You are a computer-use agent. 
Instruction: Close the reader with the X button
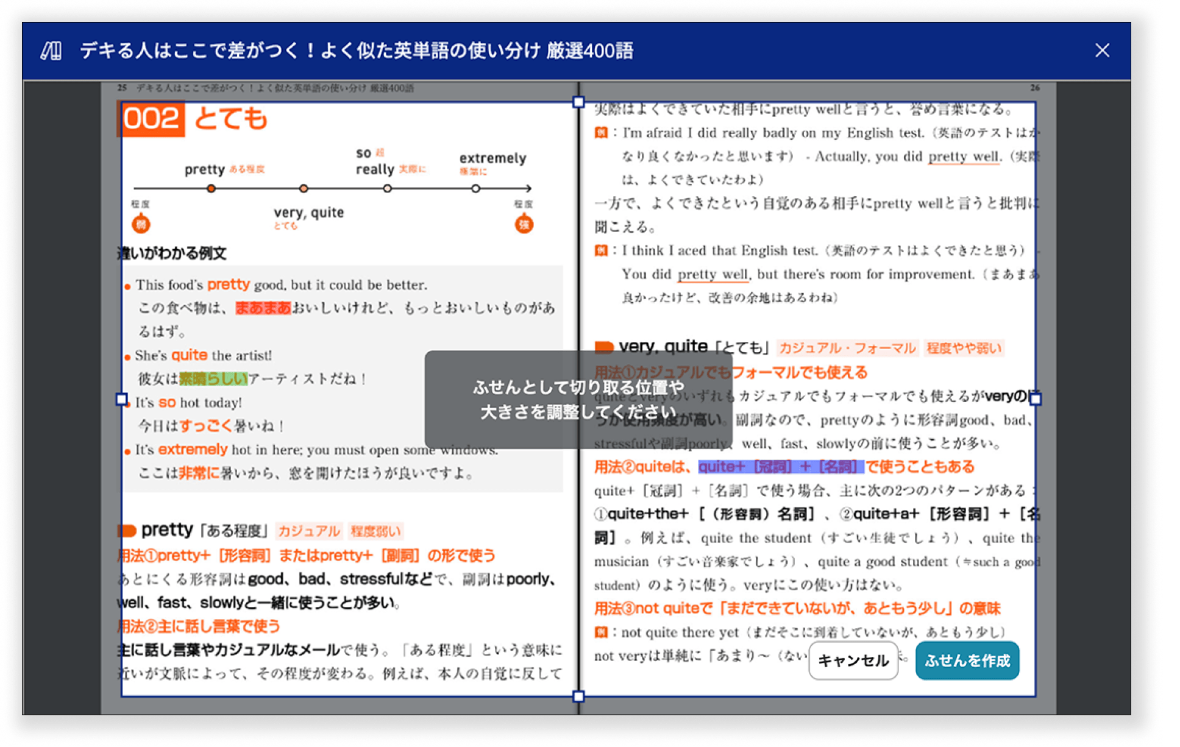coord(1102,51)
